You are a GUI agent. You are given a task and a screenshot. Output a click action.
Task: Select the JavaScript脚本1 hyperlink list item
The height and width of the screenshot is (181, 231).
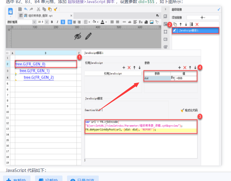pyautogui.click(x=195, y=31)
